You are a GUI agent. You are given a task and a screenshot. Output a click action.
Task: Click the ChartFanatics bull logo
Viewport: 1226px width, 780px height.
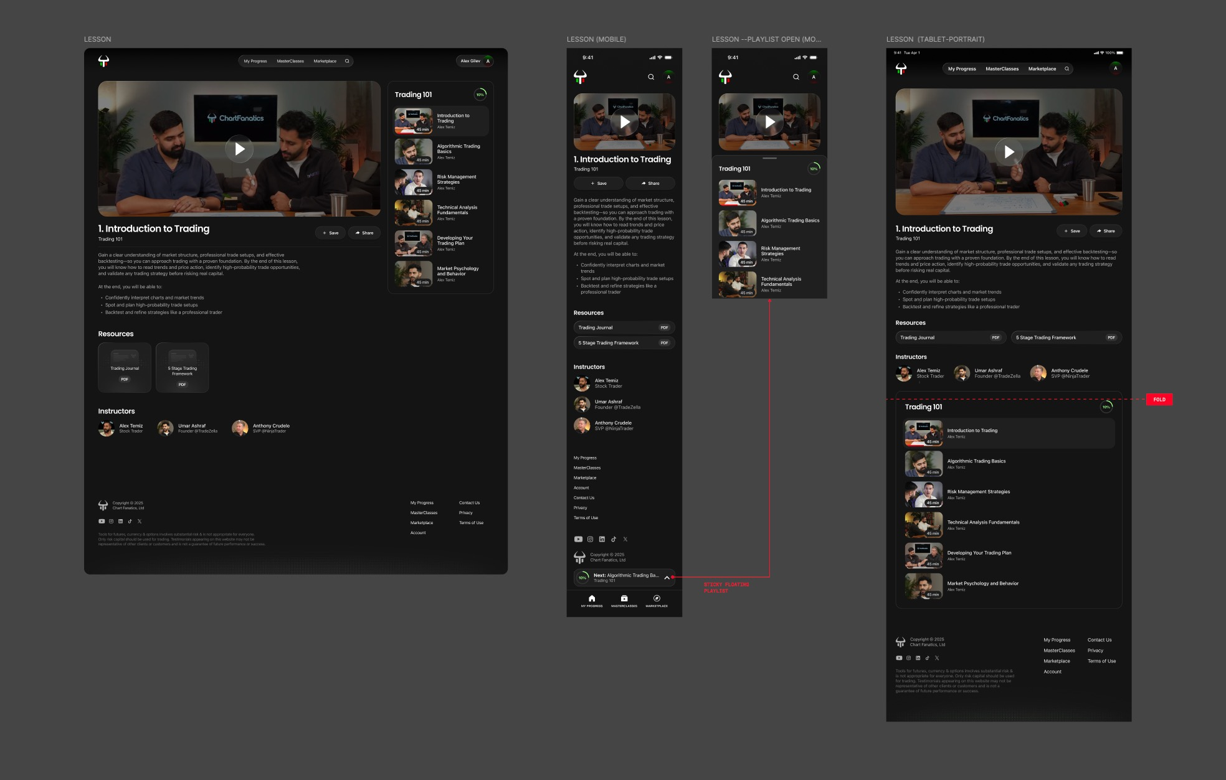click(103, 61)
